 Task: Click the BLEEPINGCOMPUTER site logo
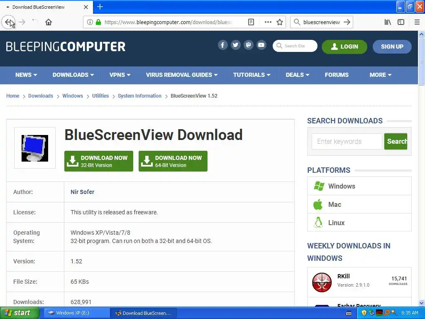pyautogui.click(x=66, y=47)
